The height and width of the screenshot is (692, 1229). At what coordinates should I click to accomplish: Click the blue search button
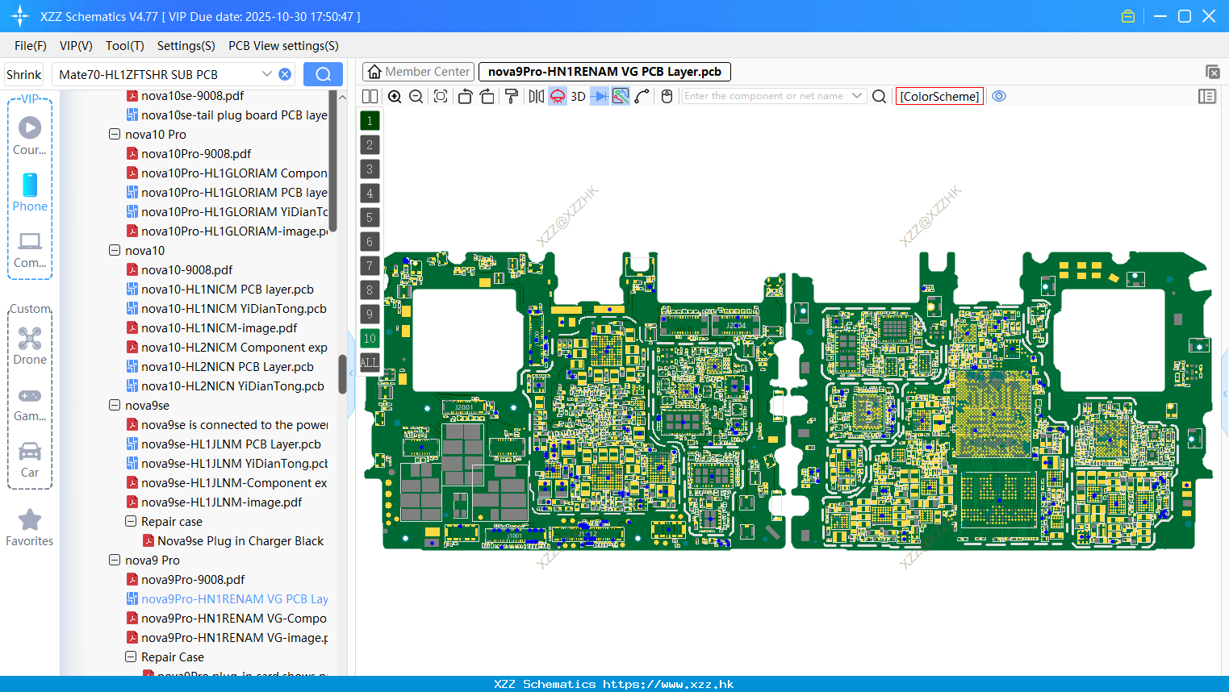[323, 74]
